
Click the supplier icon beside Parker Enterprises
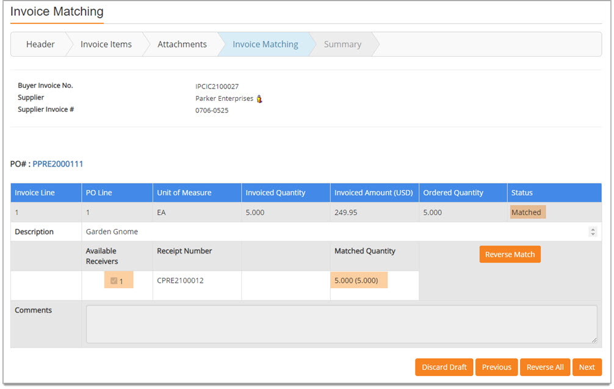259,99
